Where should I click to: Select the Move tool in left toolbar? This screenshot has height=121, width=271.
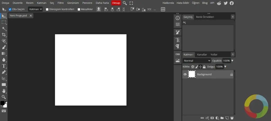tap(4, 16)
